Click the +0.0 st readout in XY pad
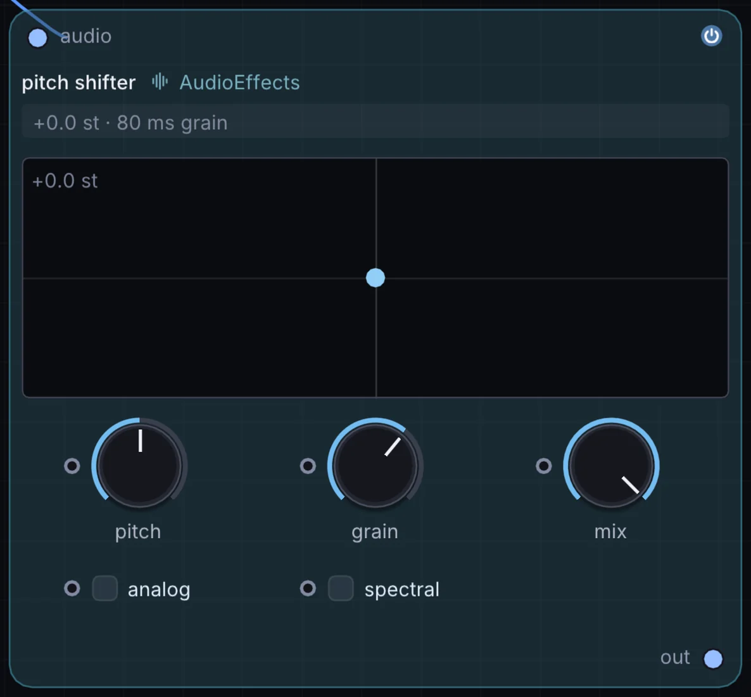The image size is (751, 697). click(65, 181)
